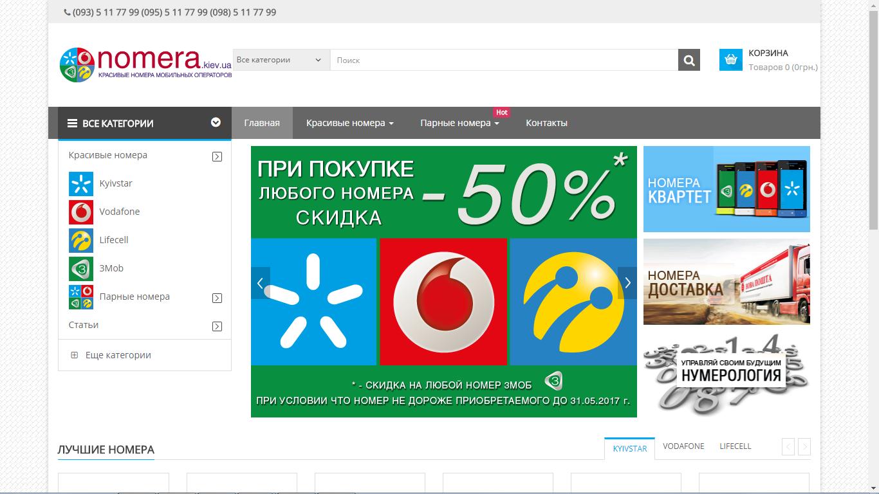879x494 pixels.
Task: Click the Товаров 0 (0грн.) cart summary
Action: click(x=783, y=67)
